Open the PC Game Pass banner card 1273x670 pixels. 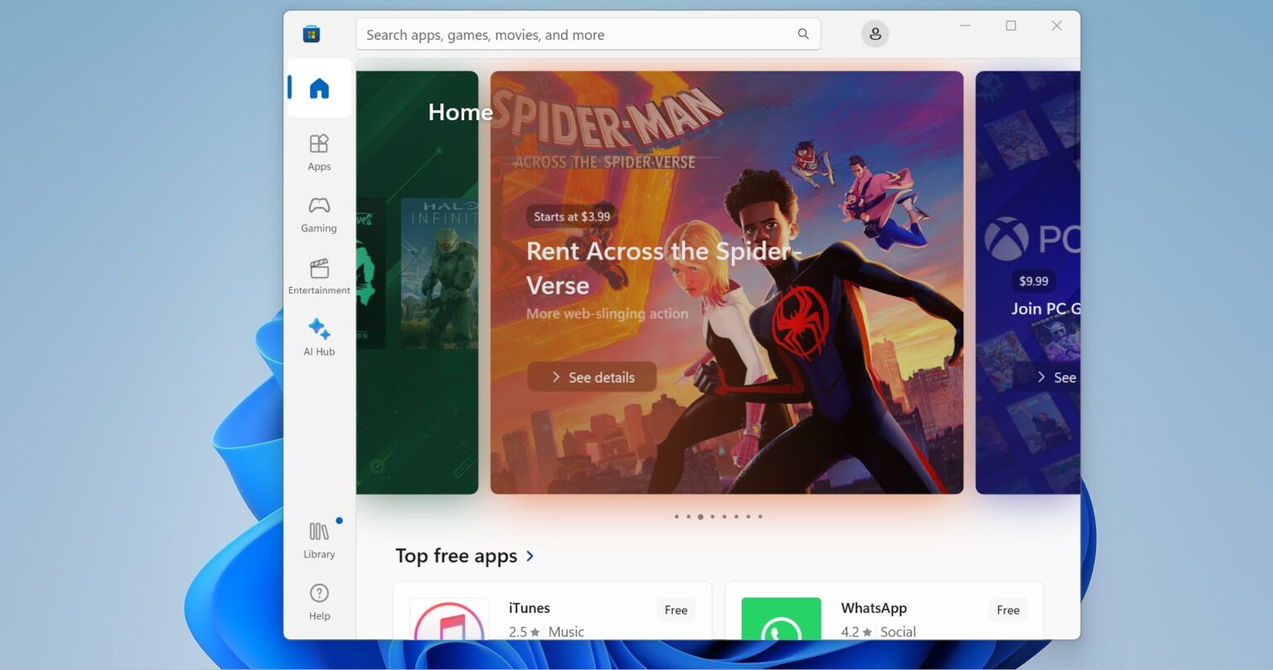coord(1028,283)
